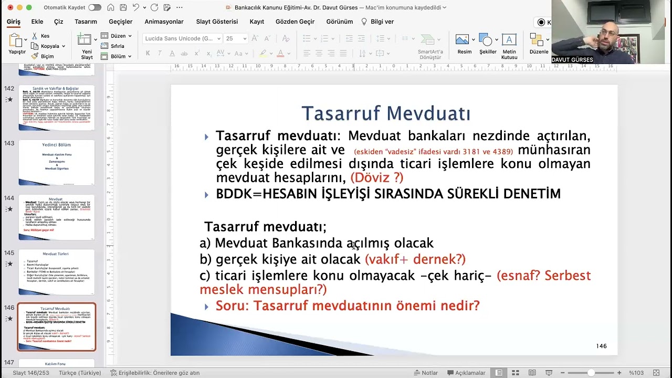This screenshot has height=378, width=672.
Task: Toggle strikethrough formatting
Action: (184, 54)
